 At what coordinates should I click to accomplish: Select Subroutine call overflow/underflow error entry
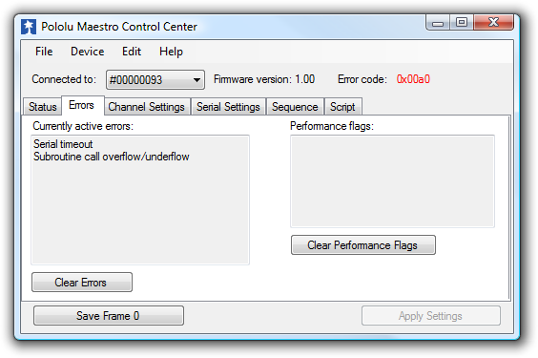point(112,157)
